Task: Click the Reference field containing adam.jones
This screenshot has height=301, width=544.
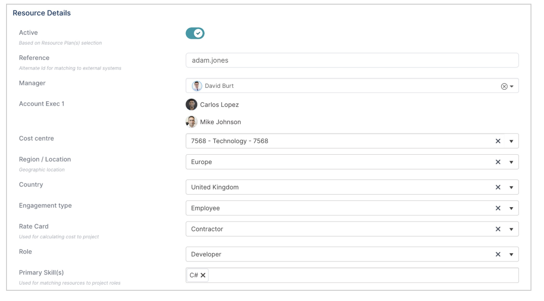Action: pyautogui.click(x=352, y=60)
